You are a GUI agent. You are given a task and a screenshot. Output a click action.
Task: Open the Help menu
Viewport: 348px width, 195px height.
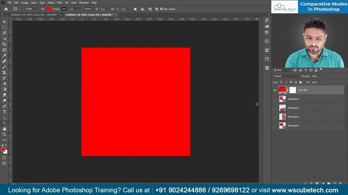(x=94, y=3)
